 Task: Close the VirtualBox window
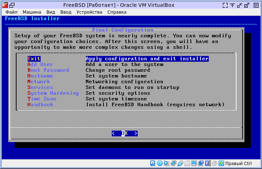click(x=256, y=5)
